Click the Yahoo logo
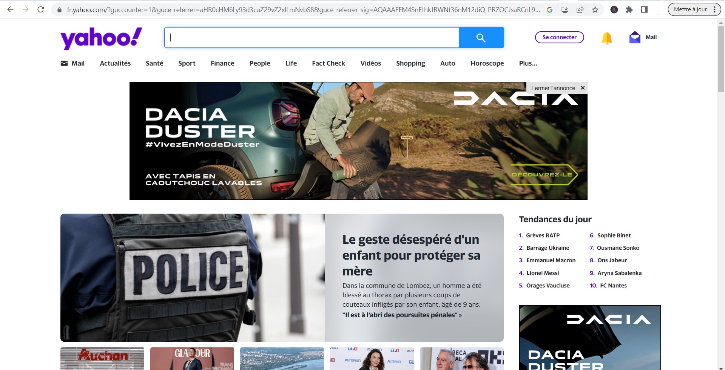The image size is (725, 370). point(101,38)
